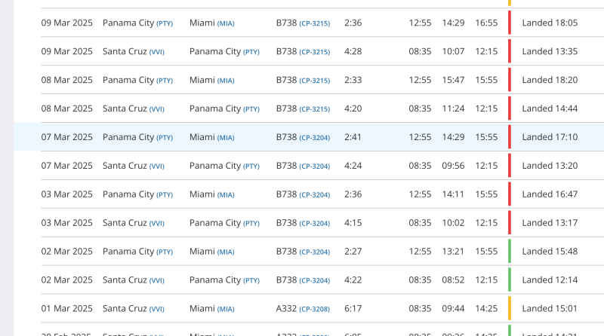Open CP-3215 link in the Landed 13:35 row

pyautogui.click(x=315, y=52)
